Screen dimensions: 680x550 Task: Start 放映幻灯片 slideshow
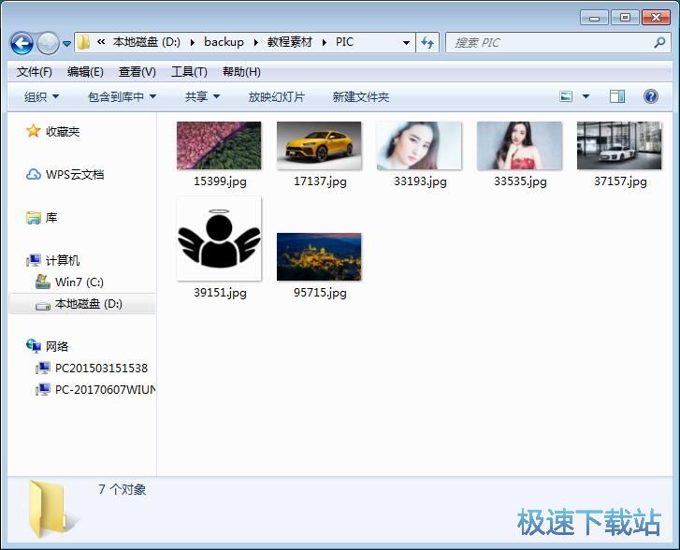point(276,96)
